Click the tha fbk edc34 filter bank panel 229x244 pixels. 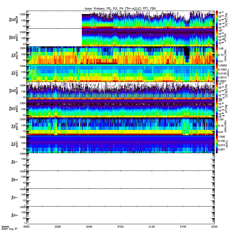pos(120,55)
